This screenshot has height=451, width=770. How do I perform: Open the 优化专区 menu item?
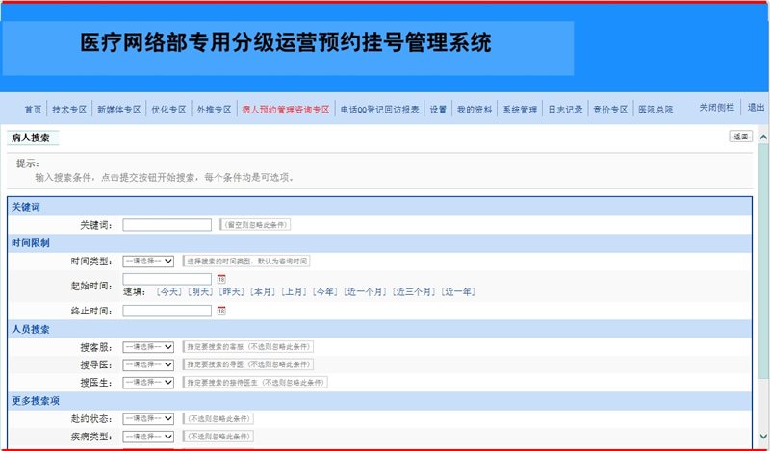pyautogui.click(x=169, y=110)
